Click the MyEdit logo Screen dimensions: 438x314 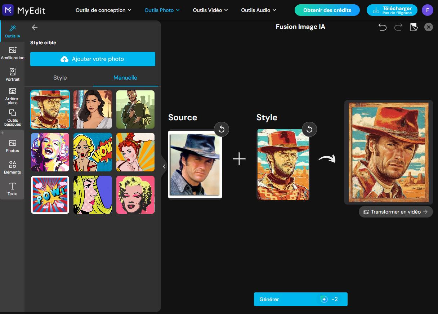tap(24, 10)
